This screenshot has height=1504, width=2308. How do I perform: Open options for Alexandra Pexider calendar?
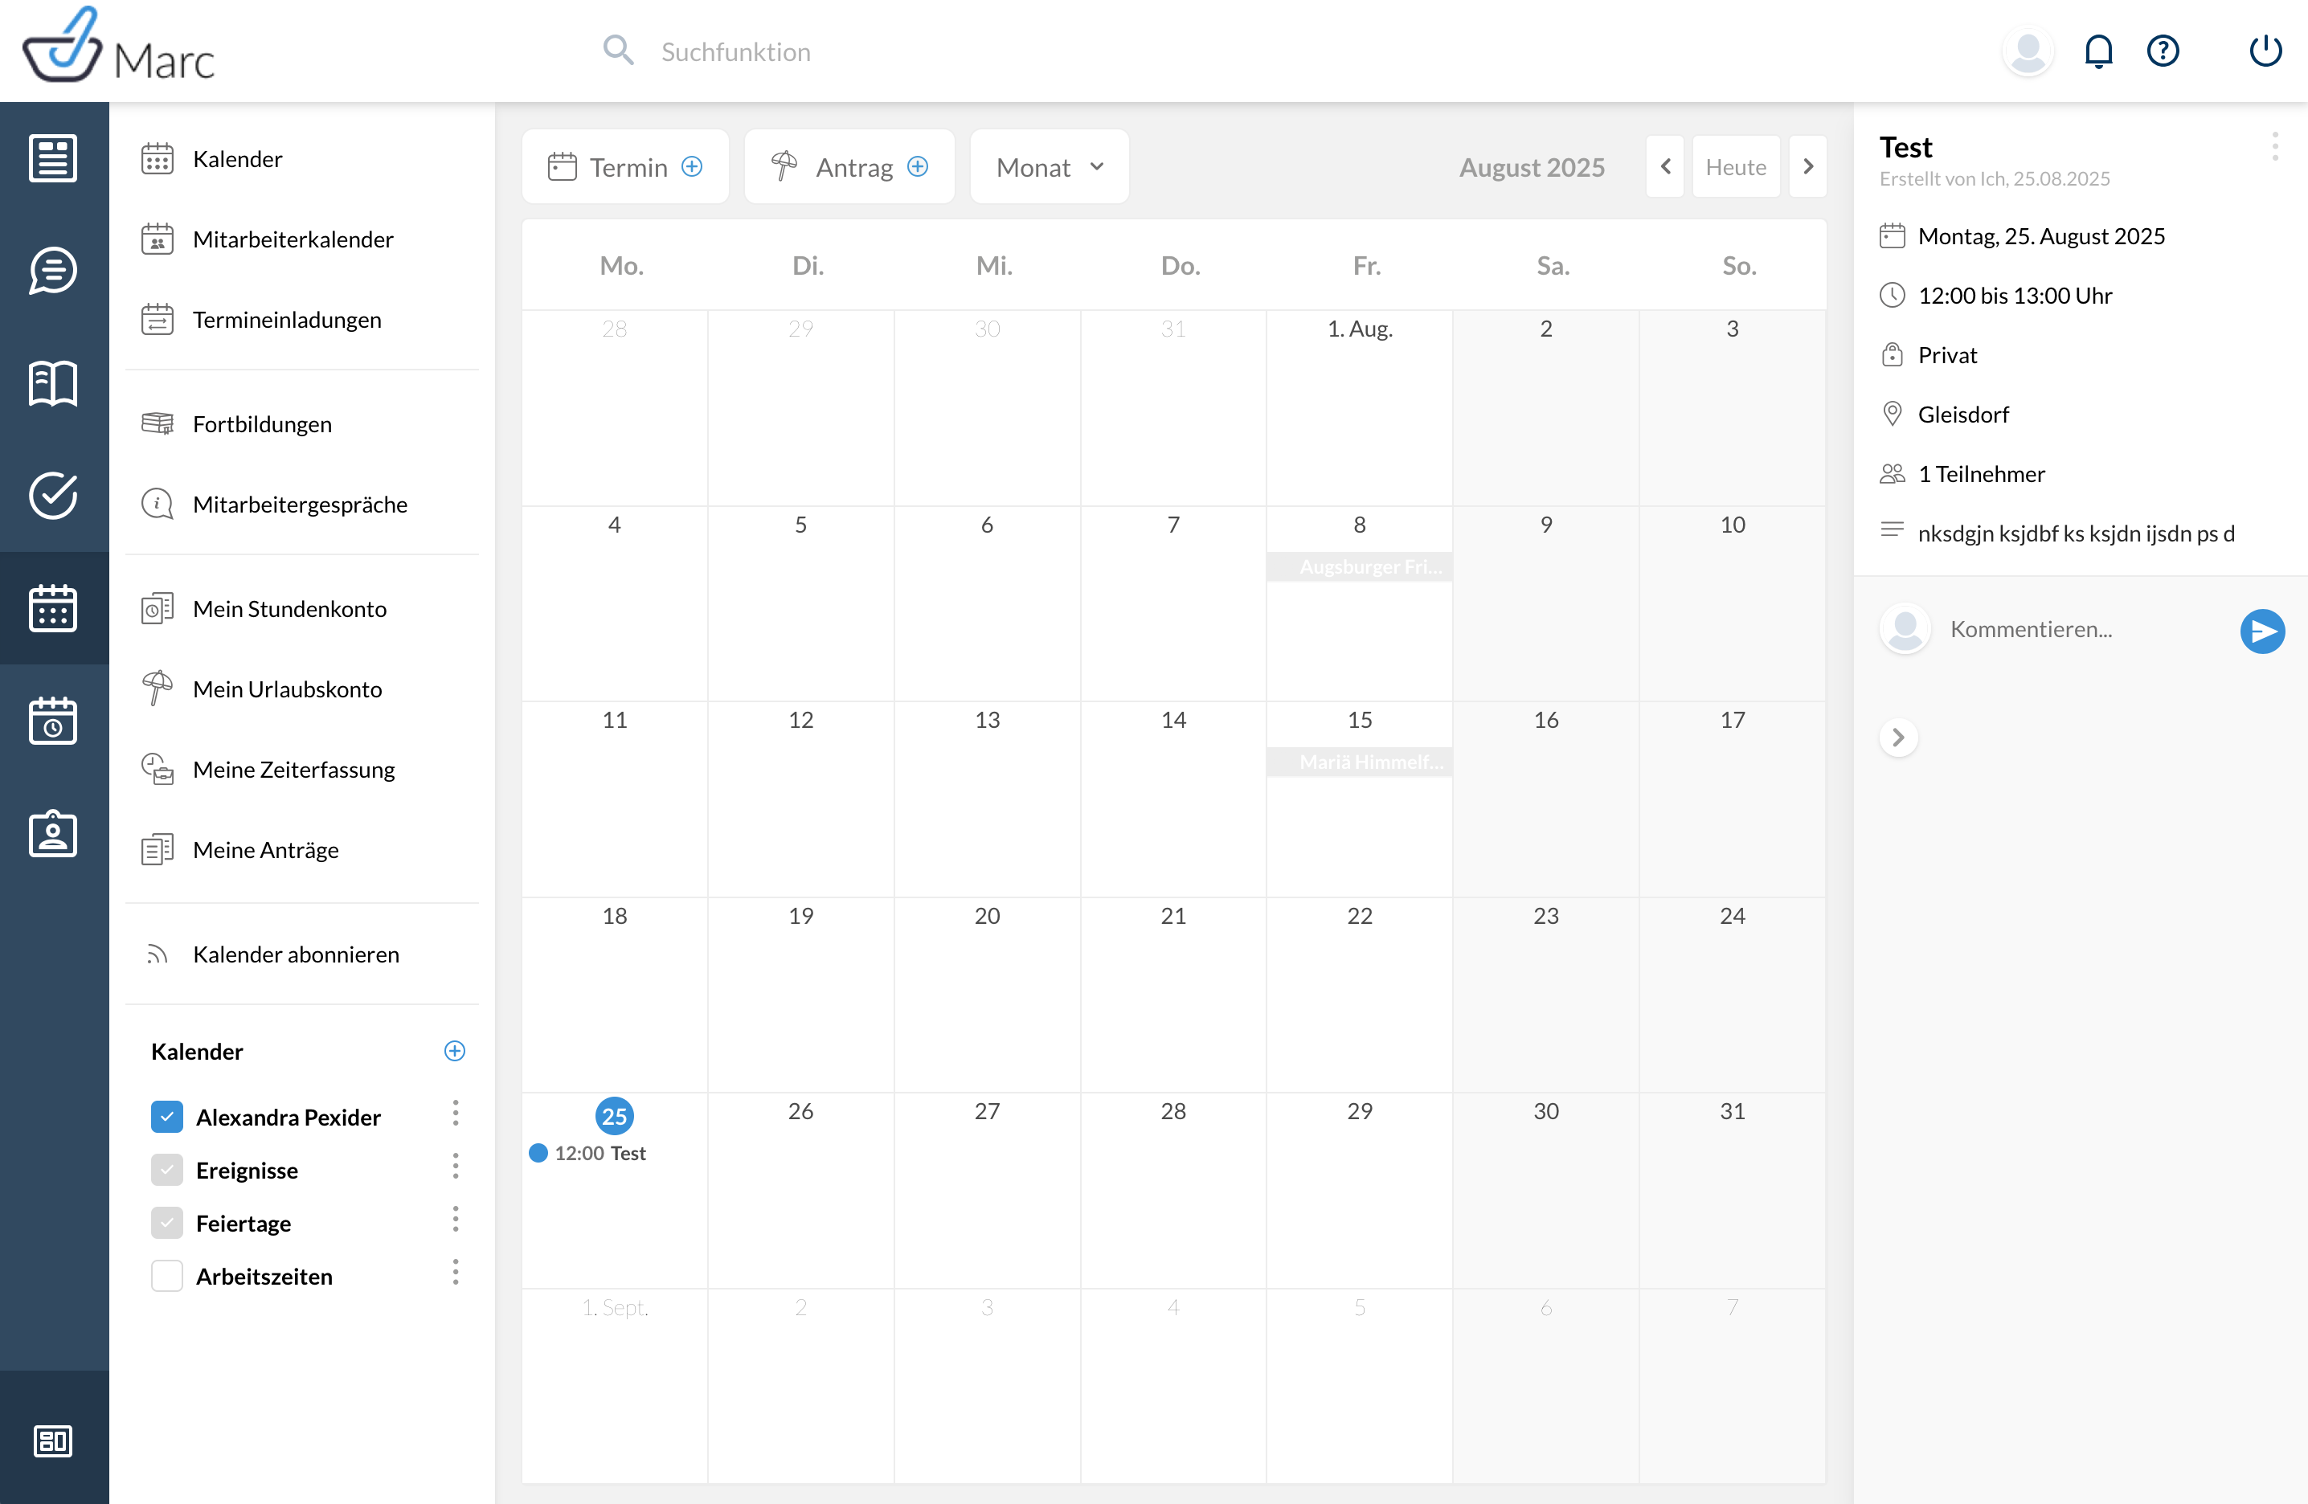click(455, 1114)
